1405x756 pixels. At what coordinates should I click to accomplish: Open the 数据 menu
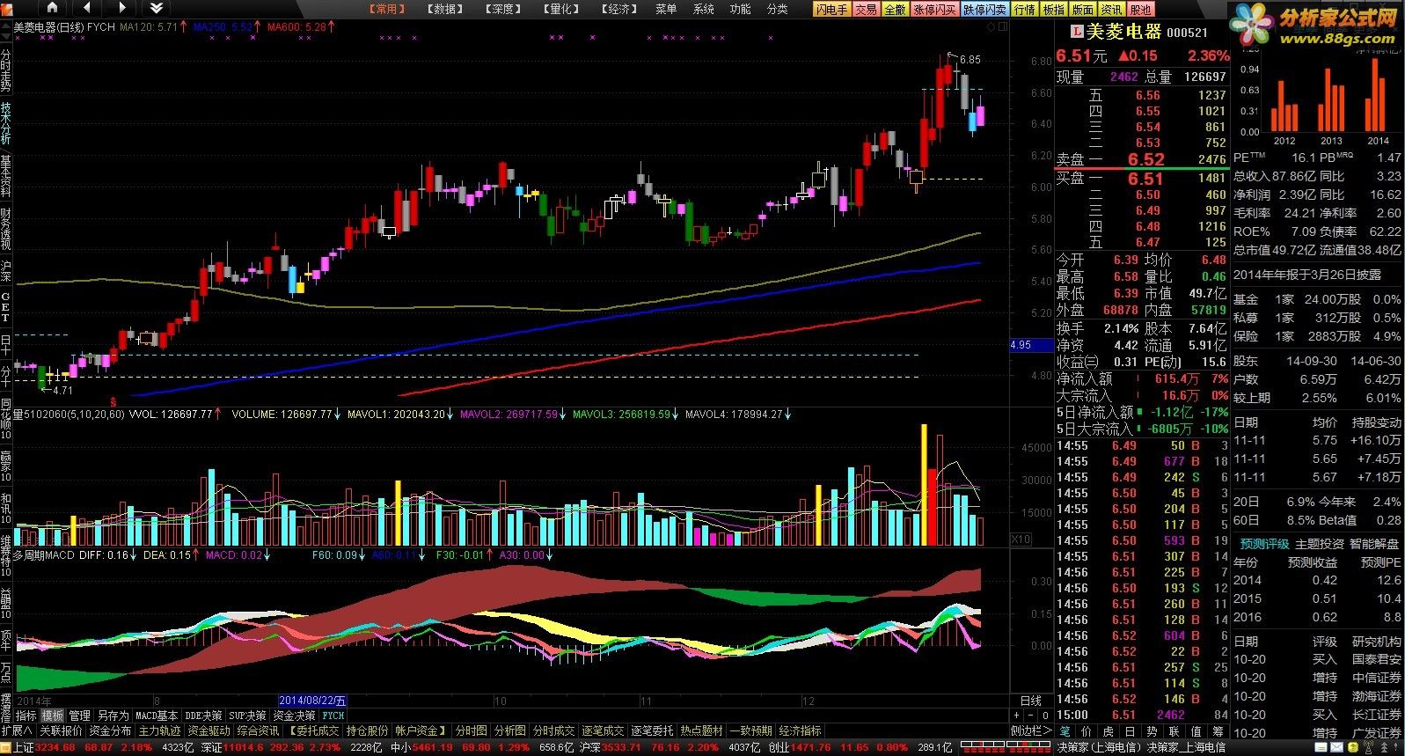(x=446, y=9)
